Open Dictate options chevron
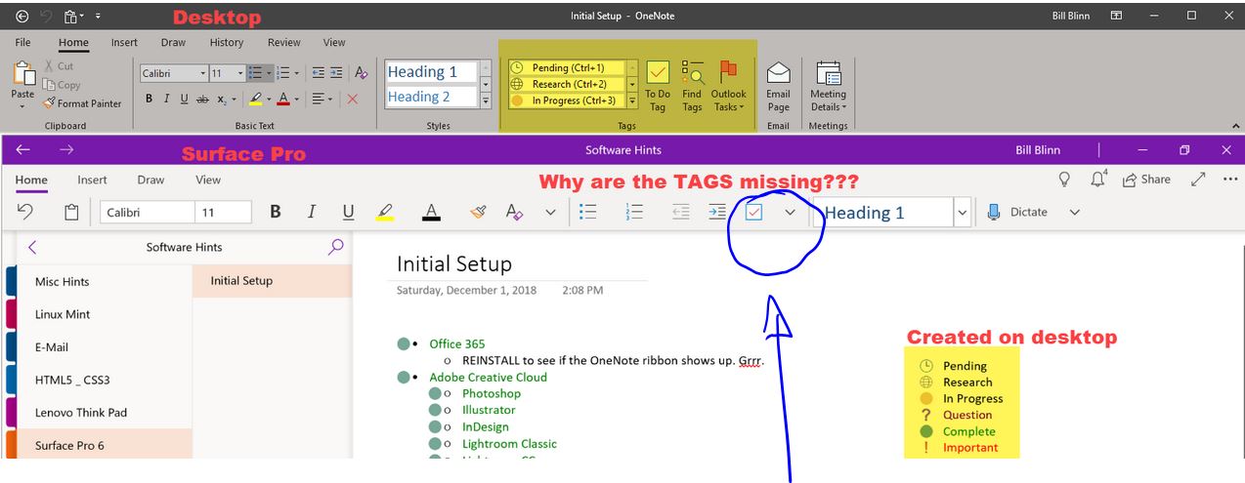1245x483 pixels. pyautogui.click(x=1075, y=212)
